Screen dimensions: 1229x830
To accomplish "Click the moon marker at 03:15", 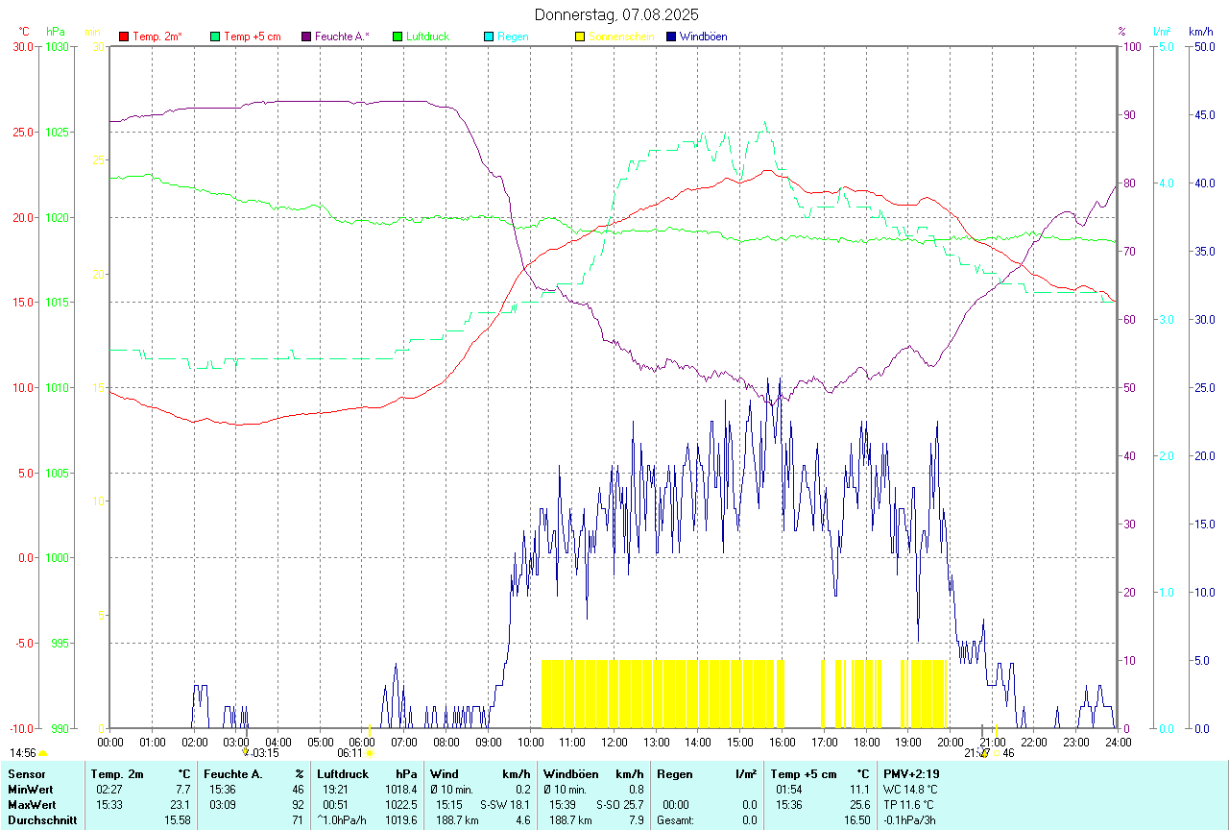I will tap(245, 753).
